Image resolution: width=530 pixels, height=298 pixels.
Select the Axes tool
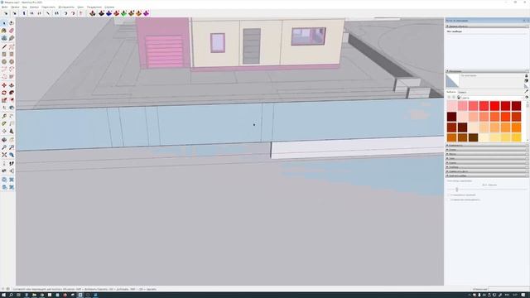click(4, 131)
